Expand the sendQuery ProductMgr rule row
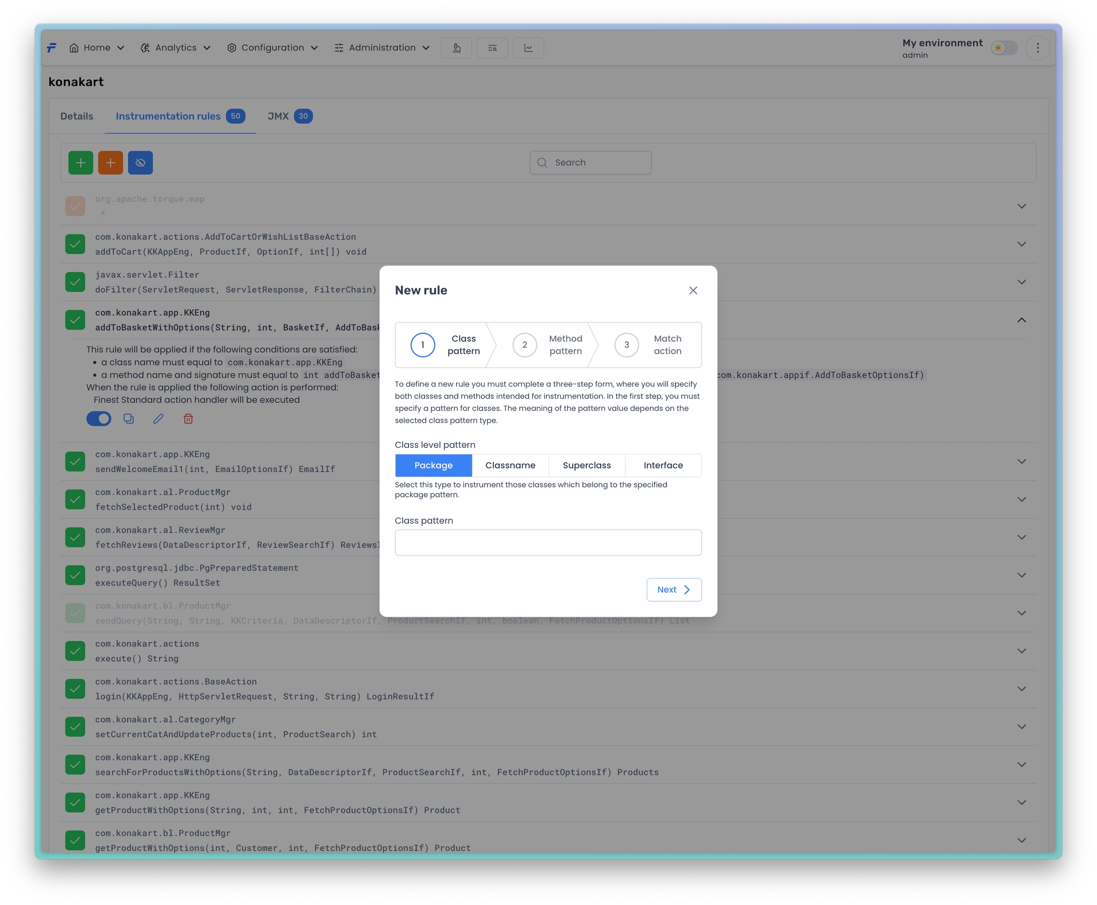Viewport: 1097px width, 905px height. pyautogui.click(x=1021, y=613)
